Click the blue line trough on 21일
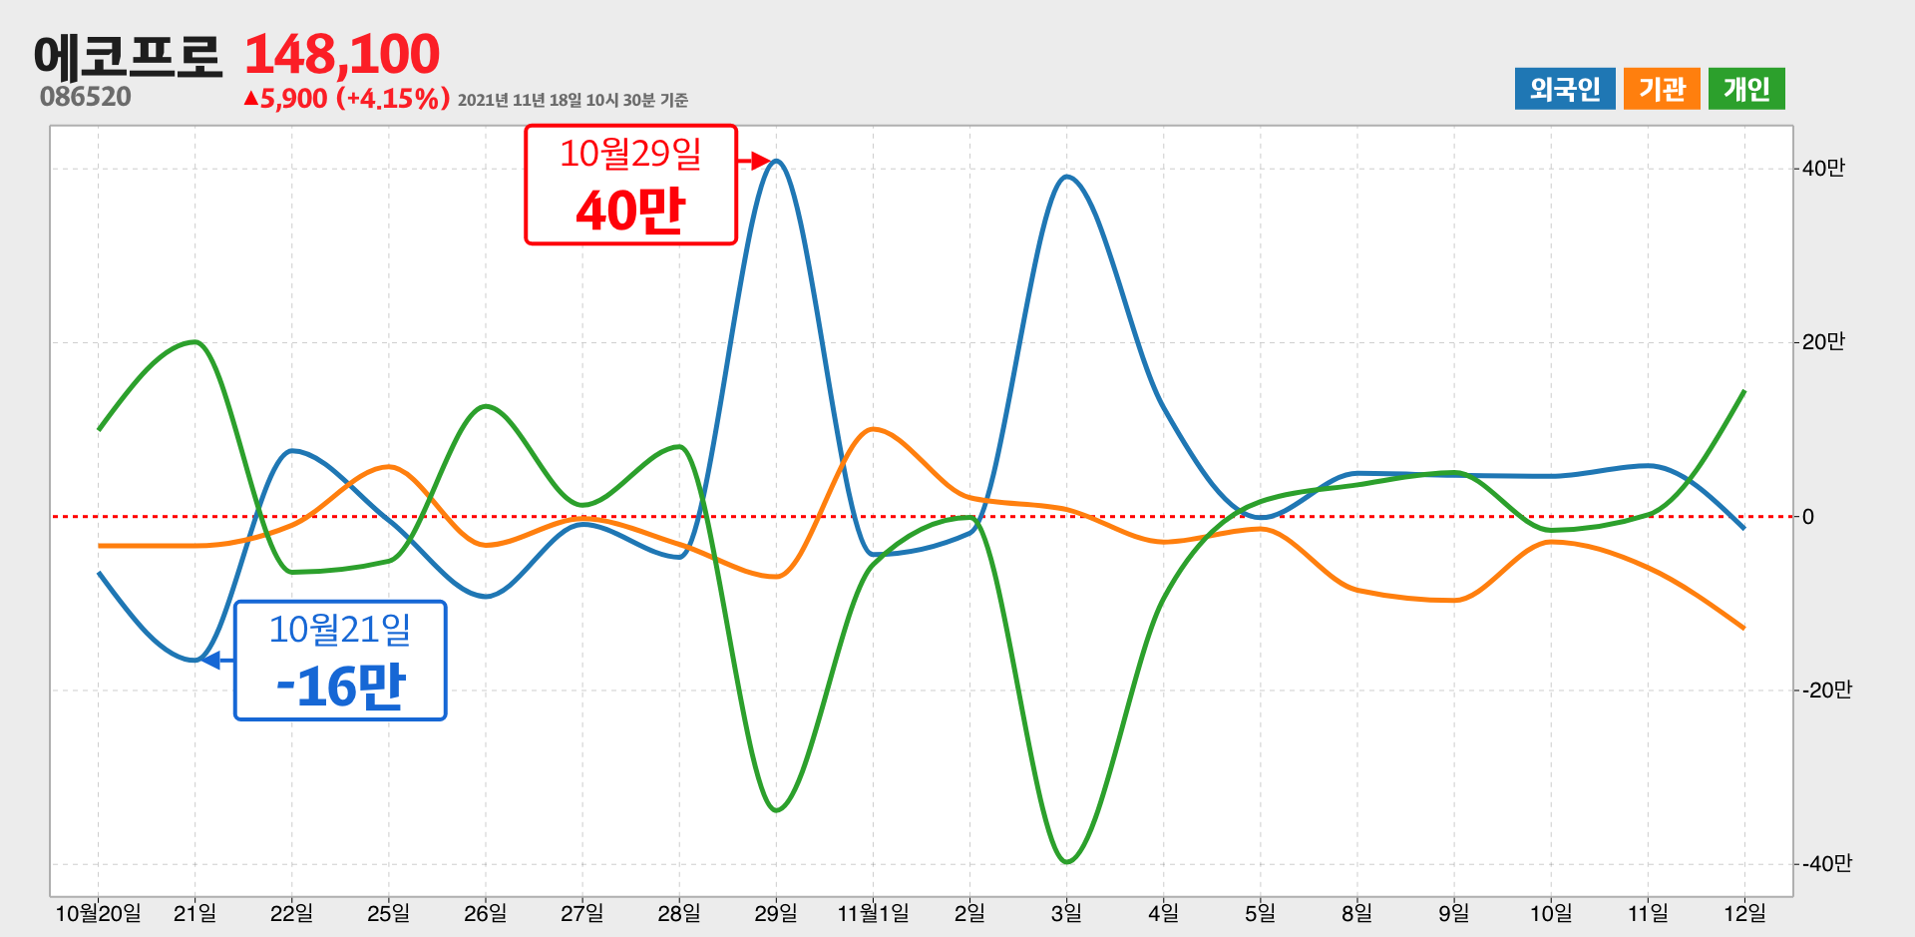The width and height of the screenshot is (1915, 937). click(194, 660)
